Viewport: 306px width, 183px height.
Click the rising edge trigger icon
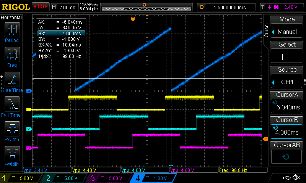270,7
